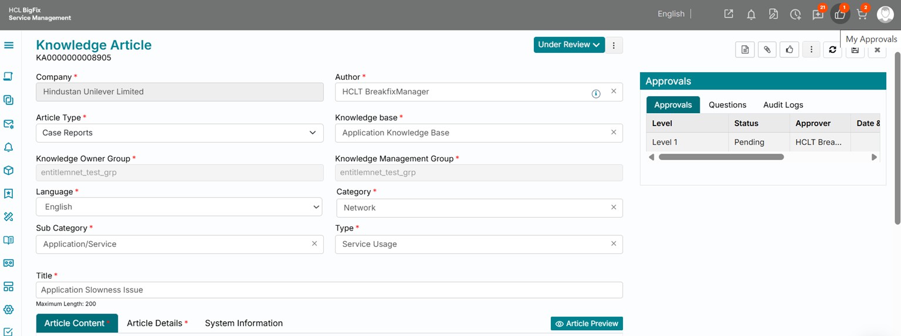Open the shopping cart in header
Image resolution: width=901 pixels, height=336 pixels.
point(862,15)
